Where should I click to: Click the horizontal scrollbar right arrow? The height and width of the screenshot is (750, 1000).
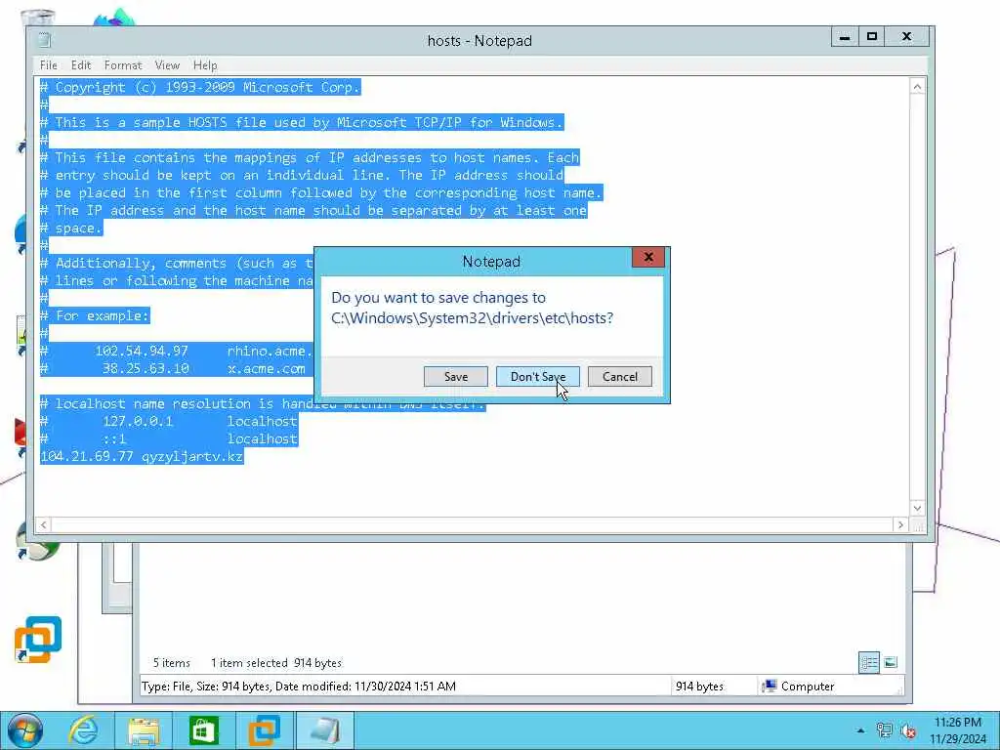[900, 524]
